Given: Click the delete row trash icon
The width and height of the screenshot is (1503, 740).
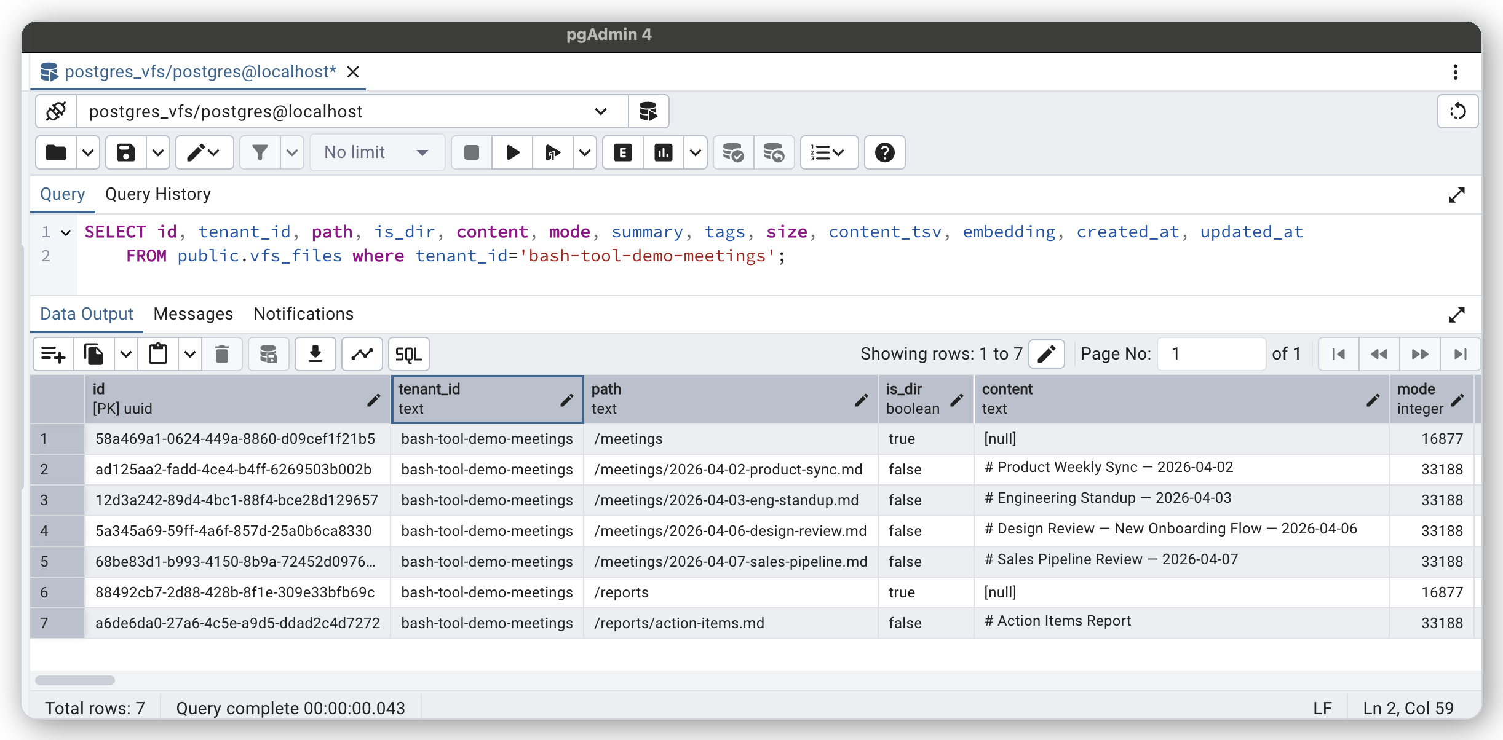Looking at the screenshot, I should click(222, 354).
